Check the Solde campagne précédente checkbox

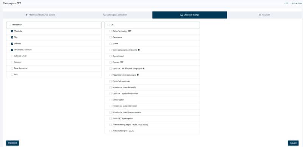coord(111,50)
